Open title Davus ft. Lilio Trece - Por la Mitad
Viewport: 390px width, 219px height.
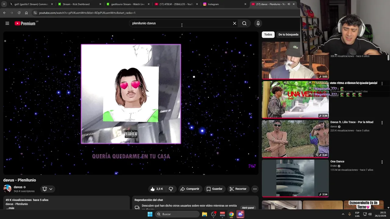tap(352, 122)
